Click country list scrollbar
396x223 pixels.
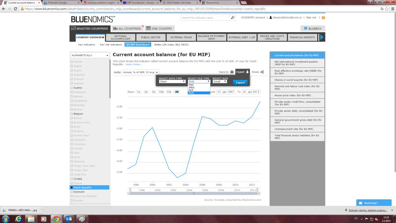[x=110, y=79]
